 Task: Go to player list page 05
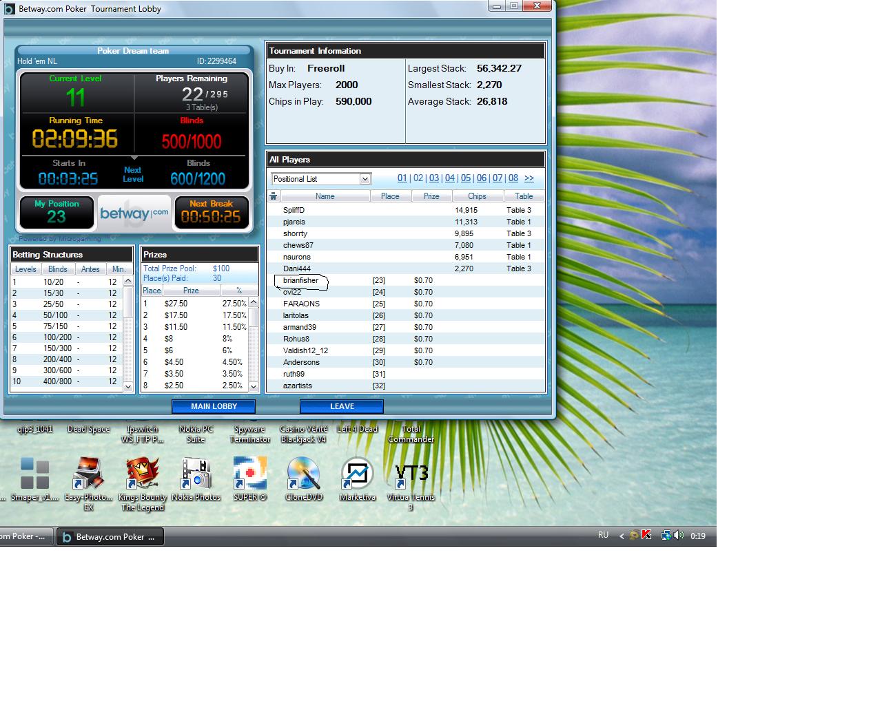click(x=466, y=178)
